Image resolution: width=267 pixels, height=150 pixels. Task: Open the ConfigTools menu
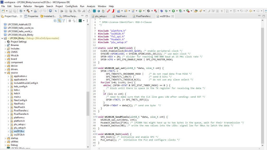(x=71, y=6)
